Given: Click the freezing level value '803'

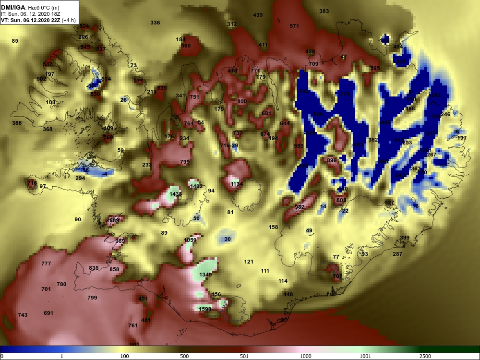Looking at the screenshot, I should point(341,201).
